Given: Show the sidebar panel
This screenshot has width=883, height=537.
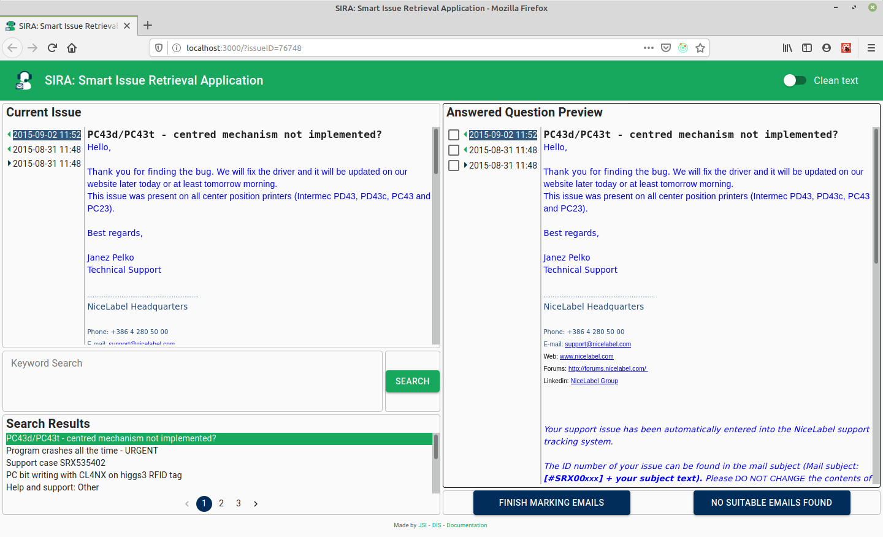Looking at the screenshot, I should click(x=807, y=48).
